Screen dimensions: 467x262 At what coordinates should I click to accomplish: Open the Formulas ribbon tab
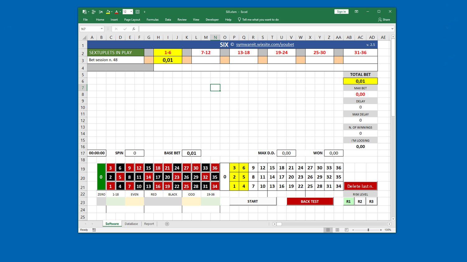[x=153, y=20]
